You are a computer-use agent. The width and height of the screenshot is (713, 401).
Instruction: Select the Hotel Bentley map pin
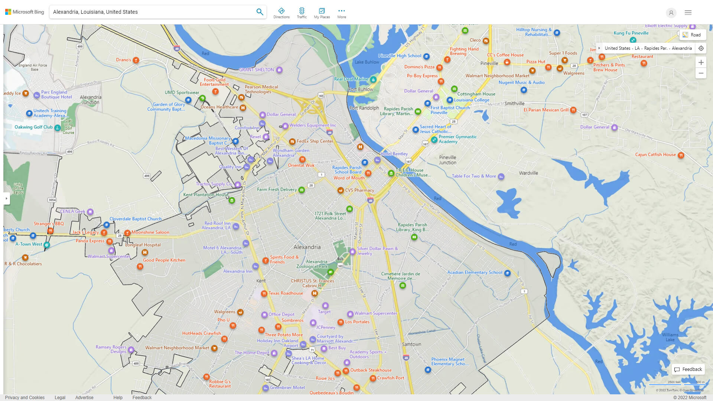point(377,160)
